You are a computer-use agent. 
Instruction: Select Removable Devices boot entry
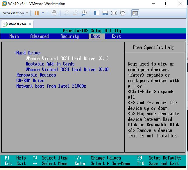point(36,75)
